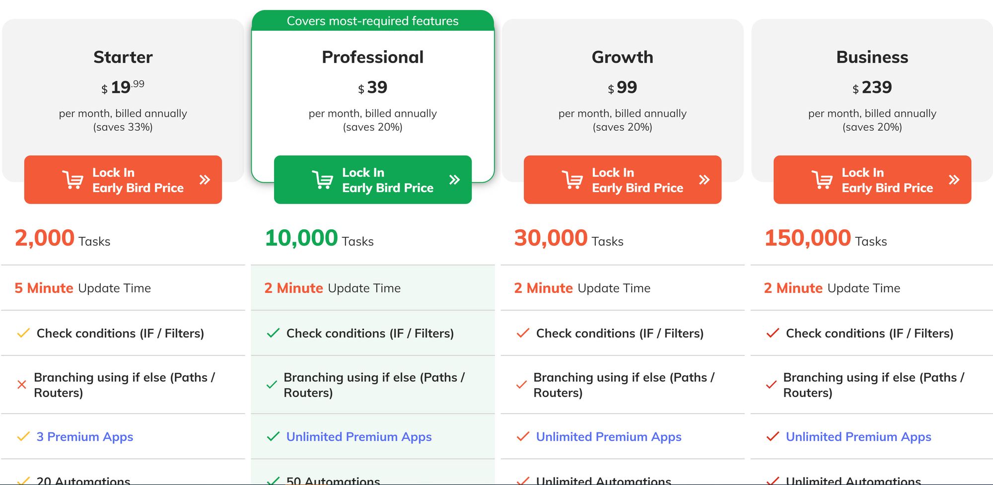
Task: Click double-chevron arrow on Business button
Action: [x=954, y=180]
